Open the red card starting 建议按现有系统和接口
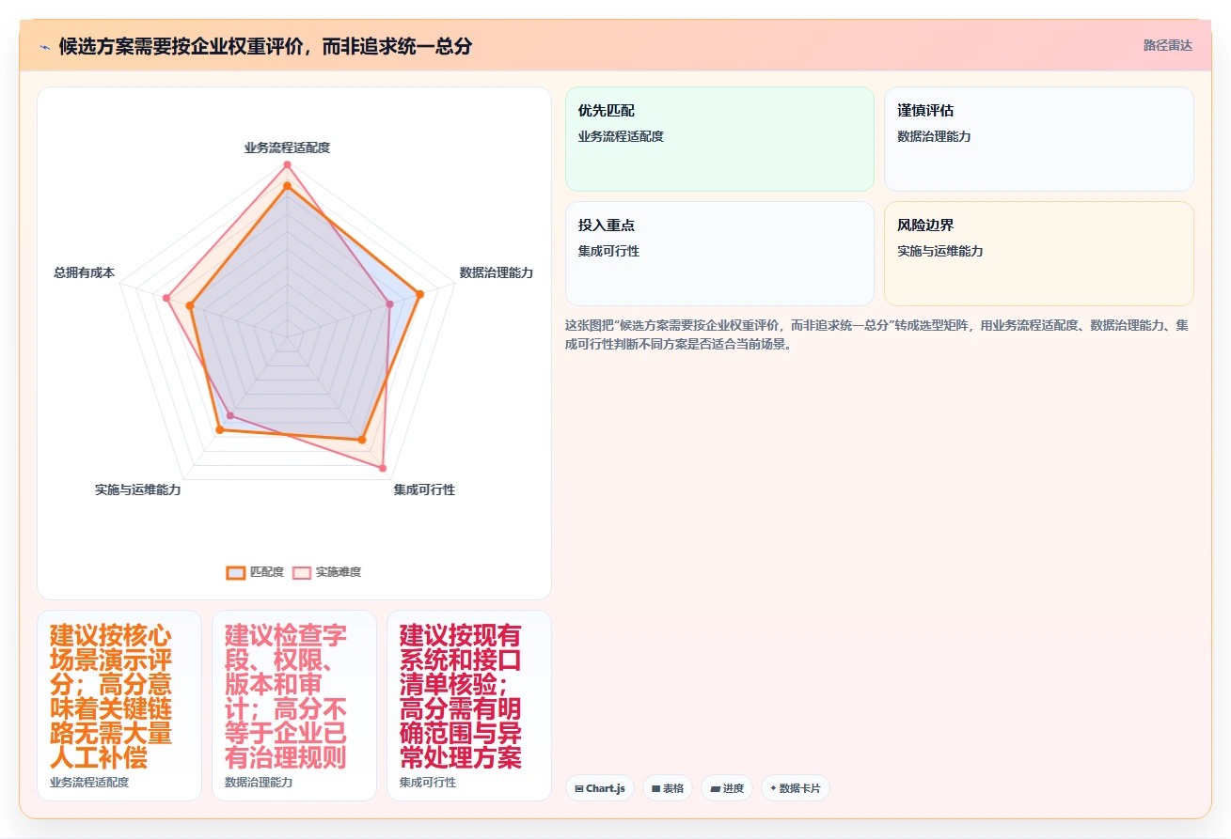Viewport: 1231px width, 839px height. pos(469,706)
